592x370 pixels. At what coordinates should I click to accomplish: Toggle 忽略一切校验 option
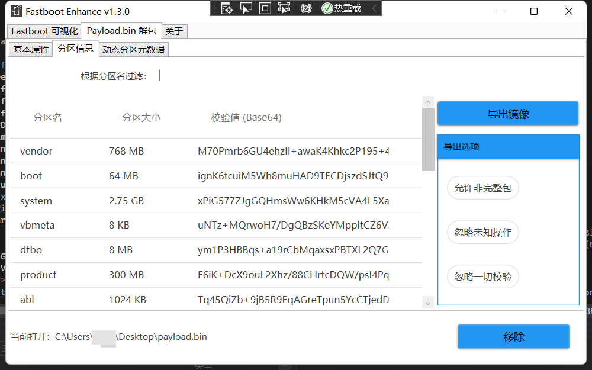pos(483,276)
